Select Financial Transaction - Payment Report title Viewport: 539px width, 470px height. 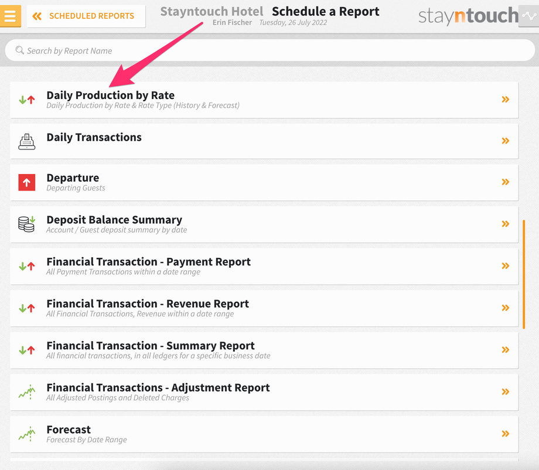tap(148, 261)
